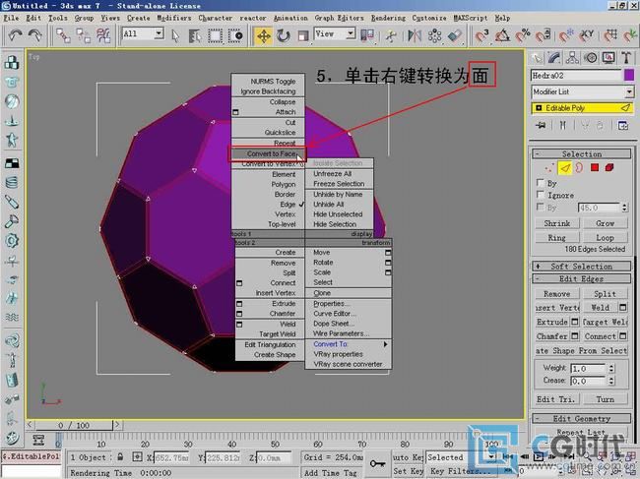Choose Convert to Face in quad menu
Screen dimensions: 640x479
(x=266, y=154)
